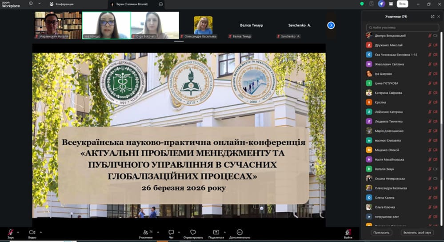The image size is (444, 242).
Task: Click the green encryption shield icon
Action: point(362,4)
